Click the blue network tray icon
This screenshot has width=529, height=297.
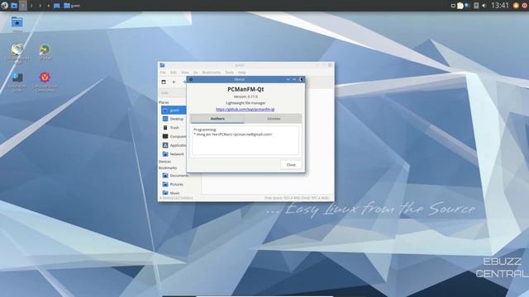pyautogui.click(x=467, y=6)
